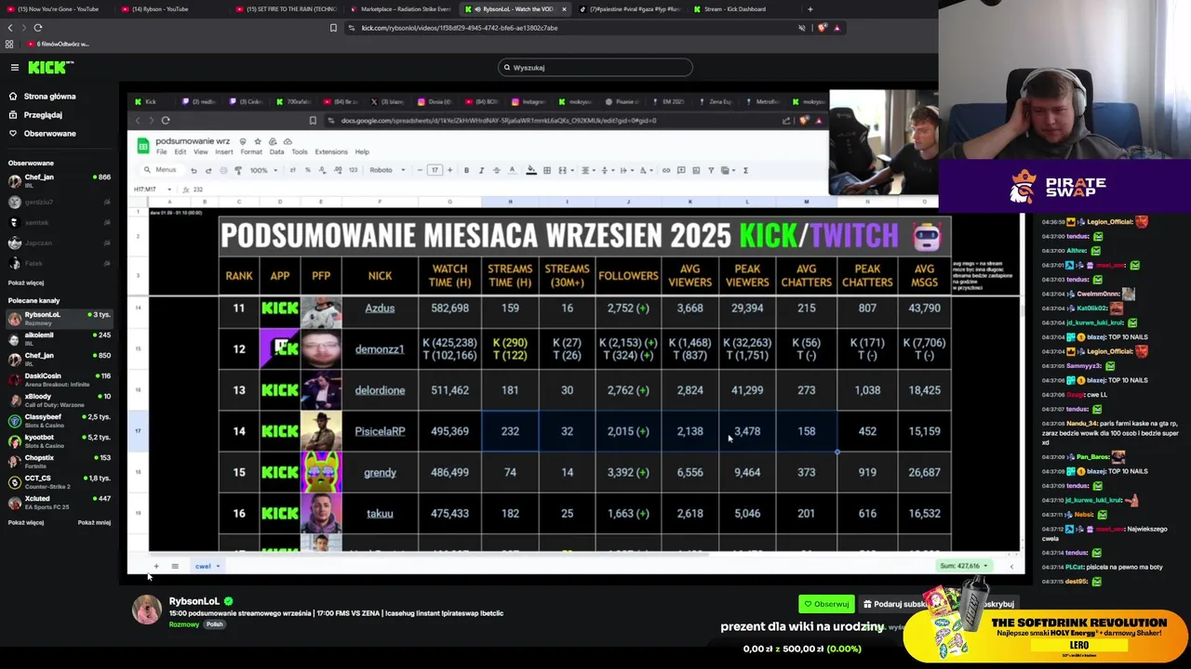Click Insert chart in the Sheets toolbar
The width and height of the screenshot is (1191, 669).
696,170
